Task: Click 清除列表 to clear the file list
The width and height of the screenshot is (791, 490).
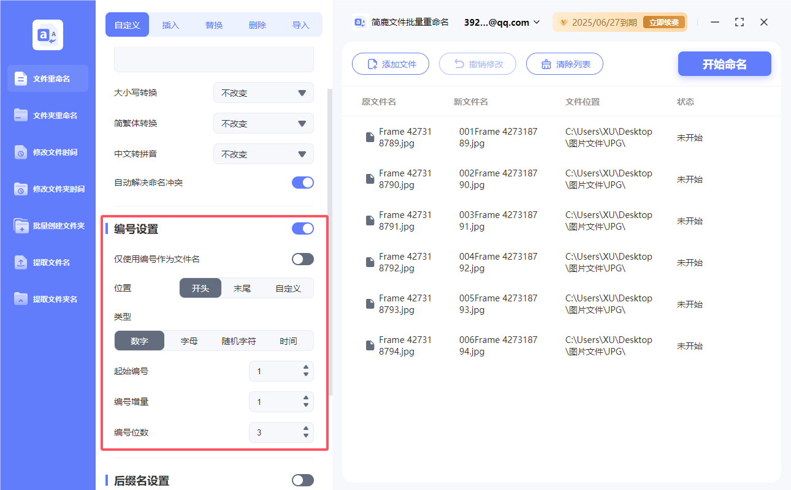Action: coord(564,64)
